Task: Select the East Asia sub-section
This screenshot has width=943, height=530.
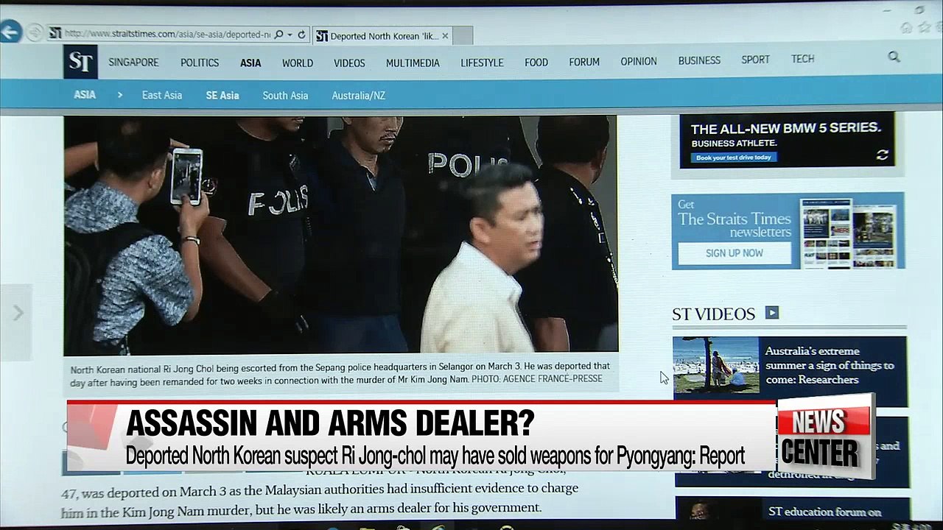Action: click(162, 96)
